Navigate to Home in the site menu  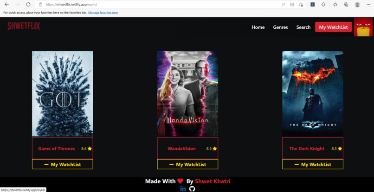point(258,27)
